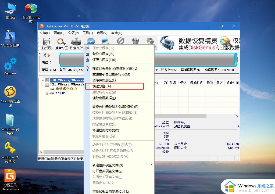The width and height of the screenshot is (275, 194).
Task: Click the trash bin toolbar icon
Action: click(135, 41)
